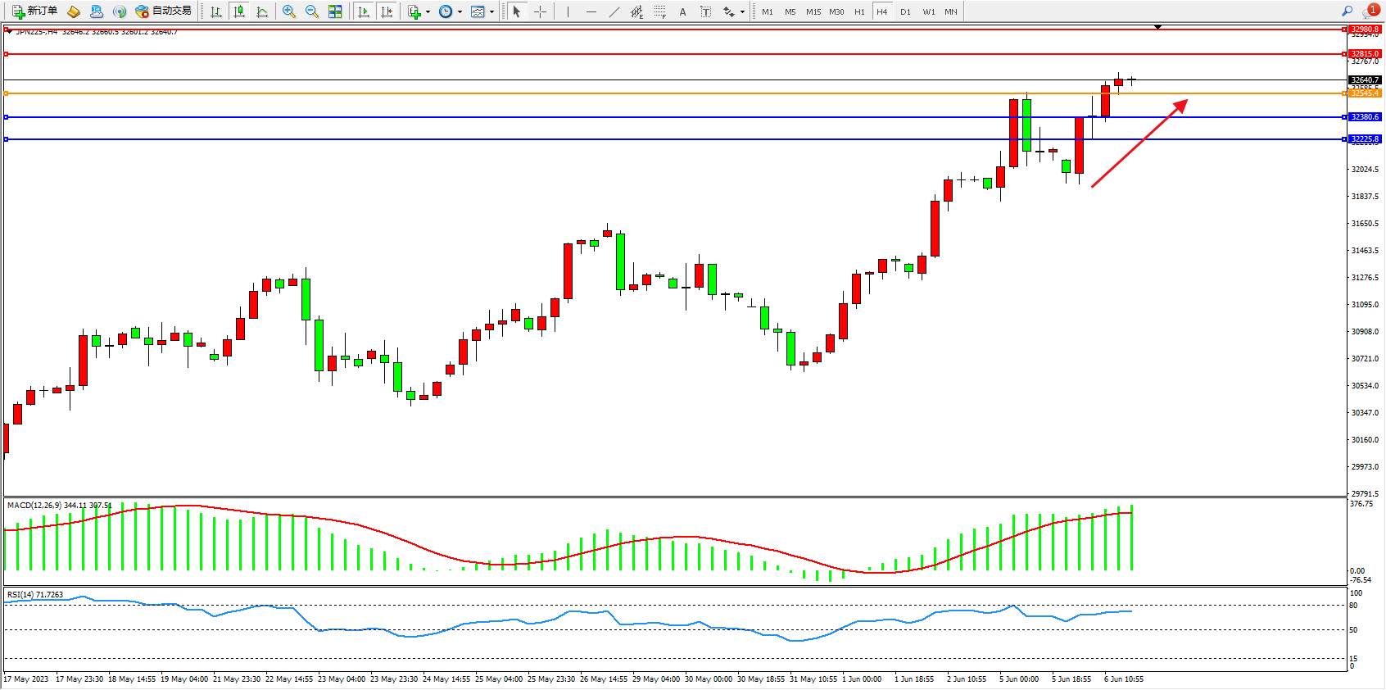Toggle chart auto scroll
This screenshot has height=690, width=1386.
pos(365,11)
